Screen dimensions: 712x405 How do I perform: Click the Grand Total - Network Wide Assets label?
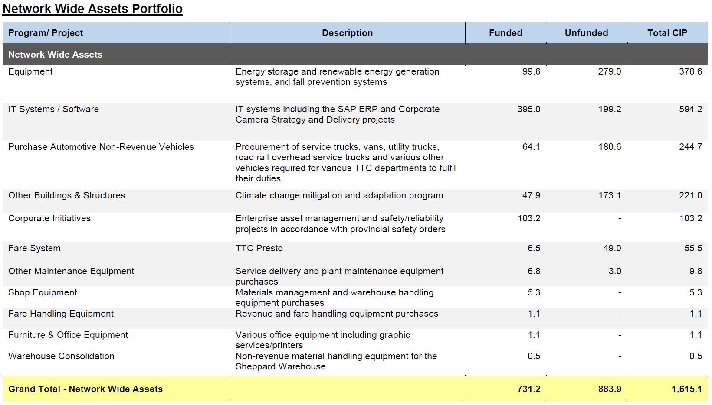click(85, 389)
